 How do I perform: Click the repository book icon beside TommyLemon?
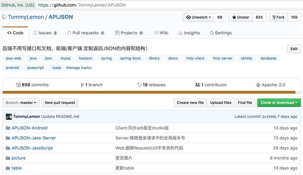4,17
